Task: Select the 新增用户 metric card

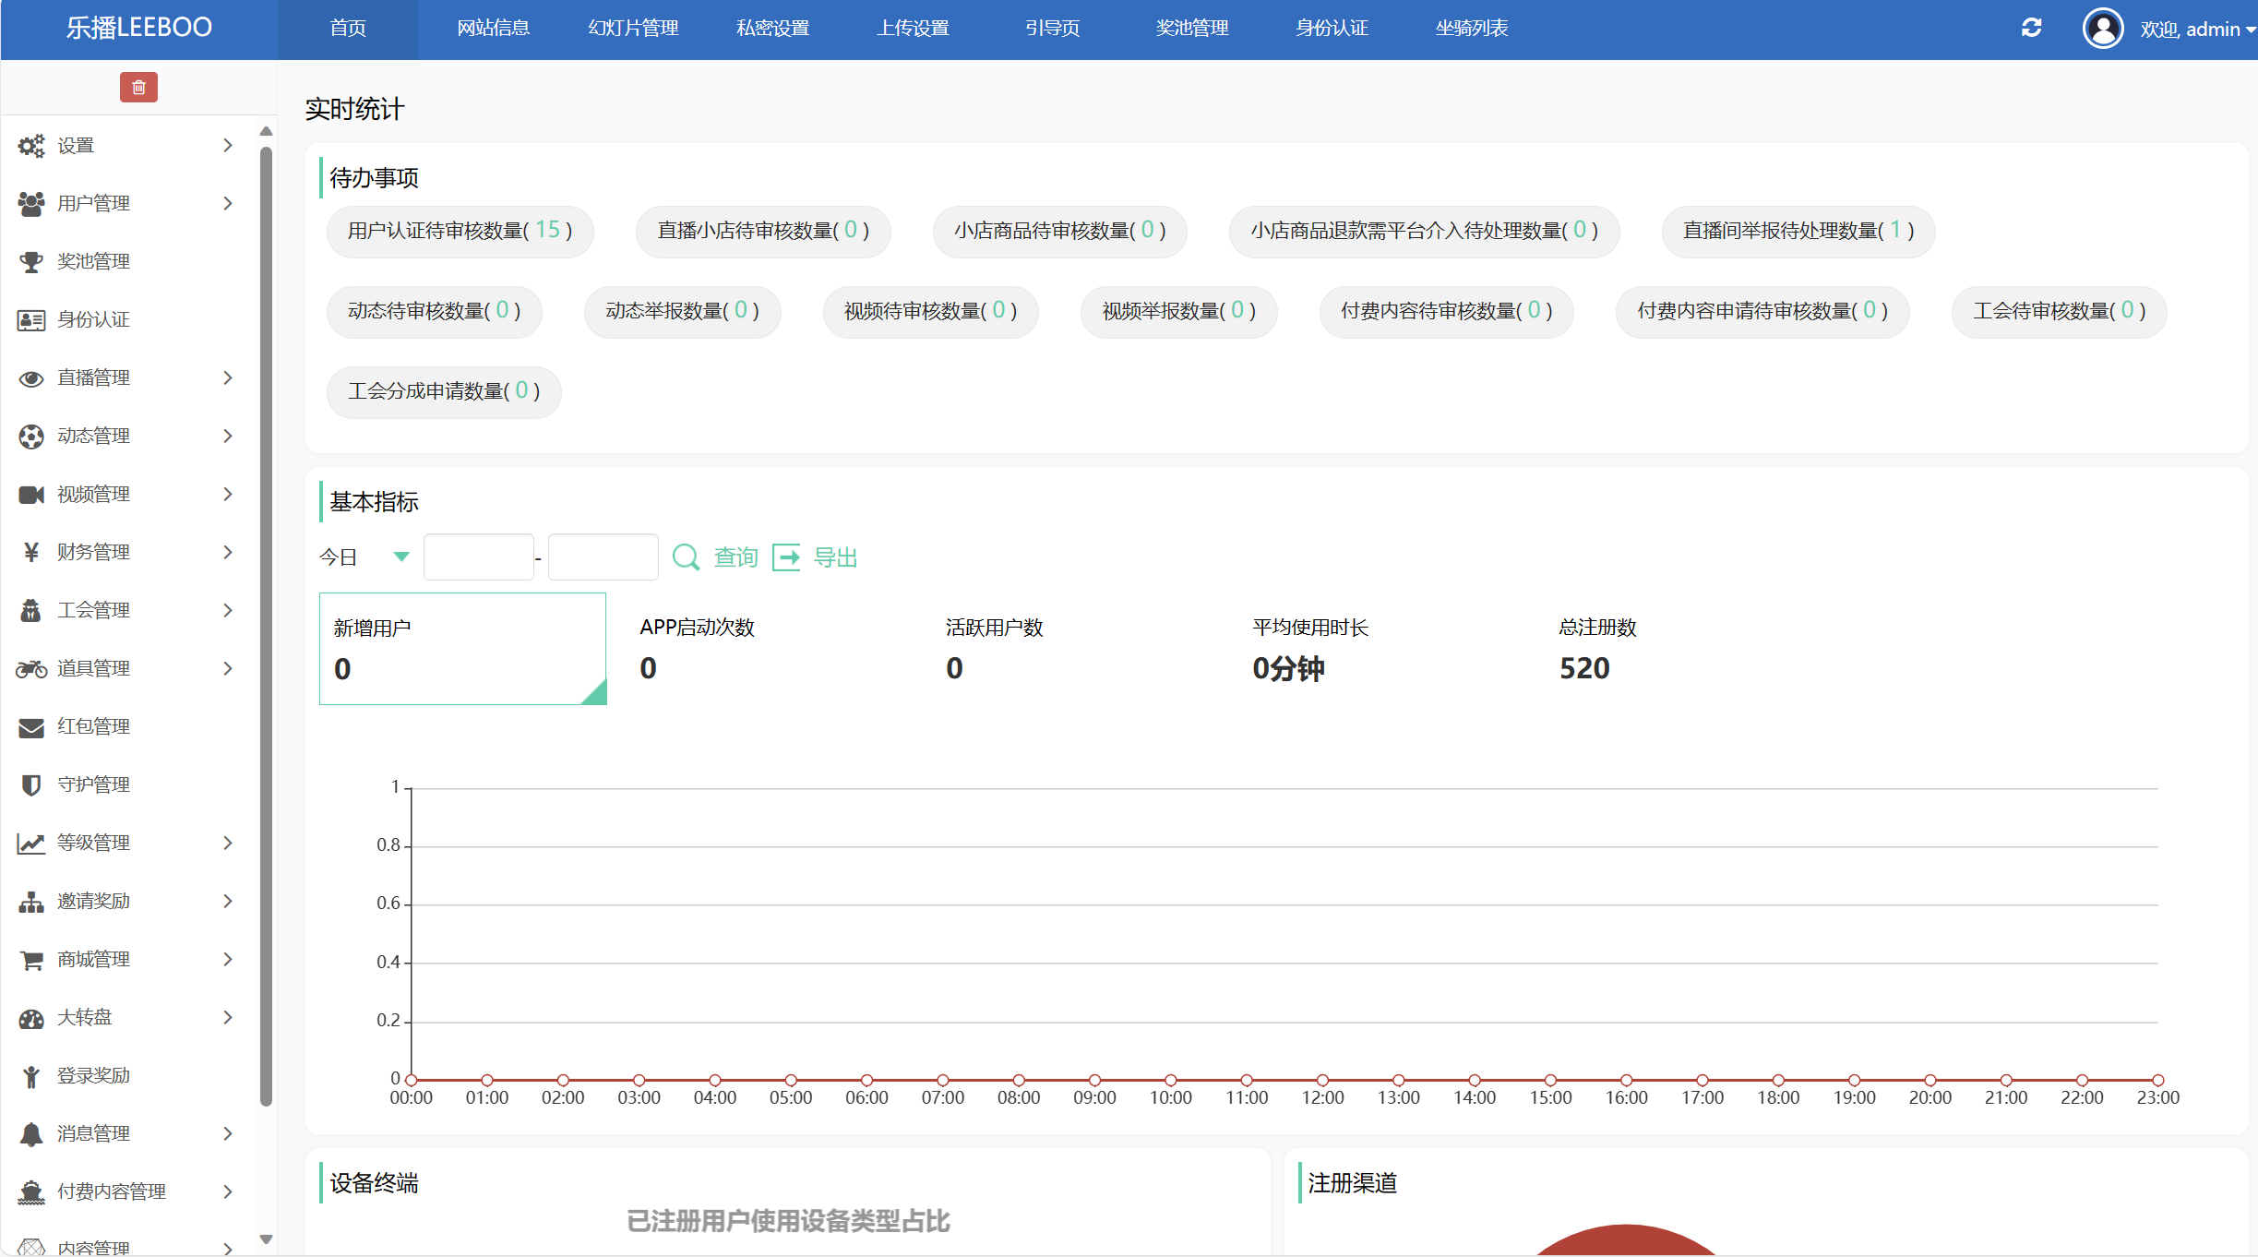Action: pyautogui.click(x=462, y=649)
